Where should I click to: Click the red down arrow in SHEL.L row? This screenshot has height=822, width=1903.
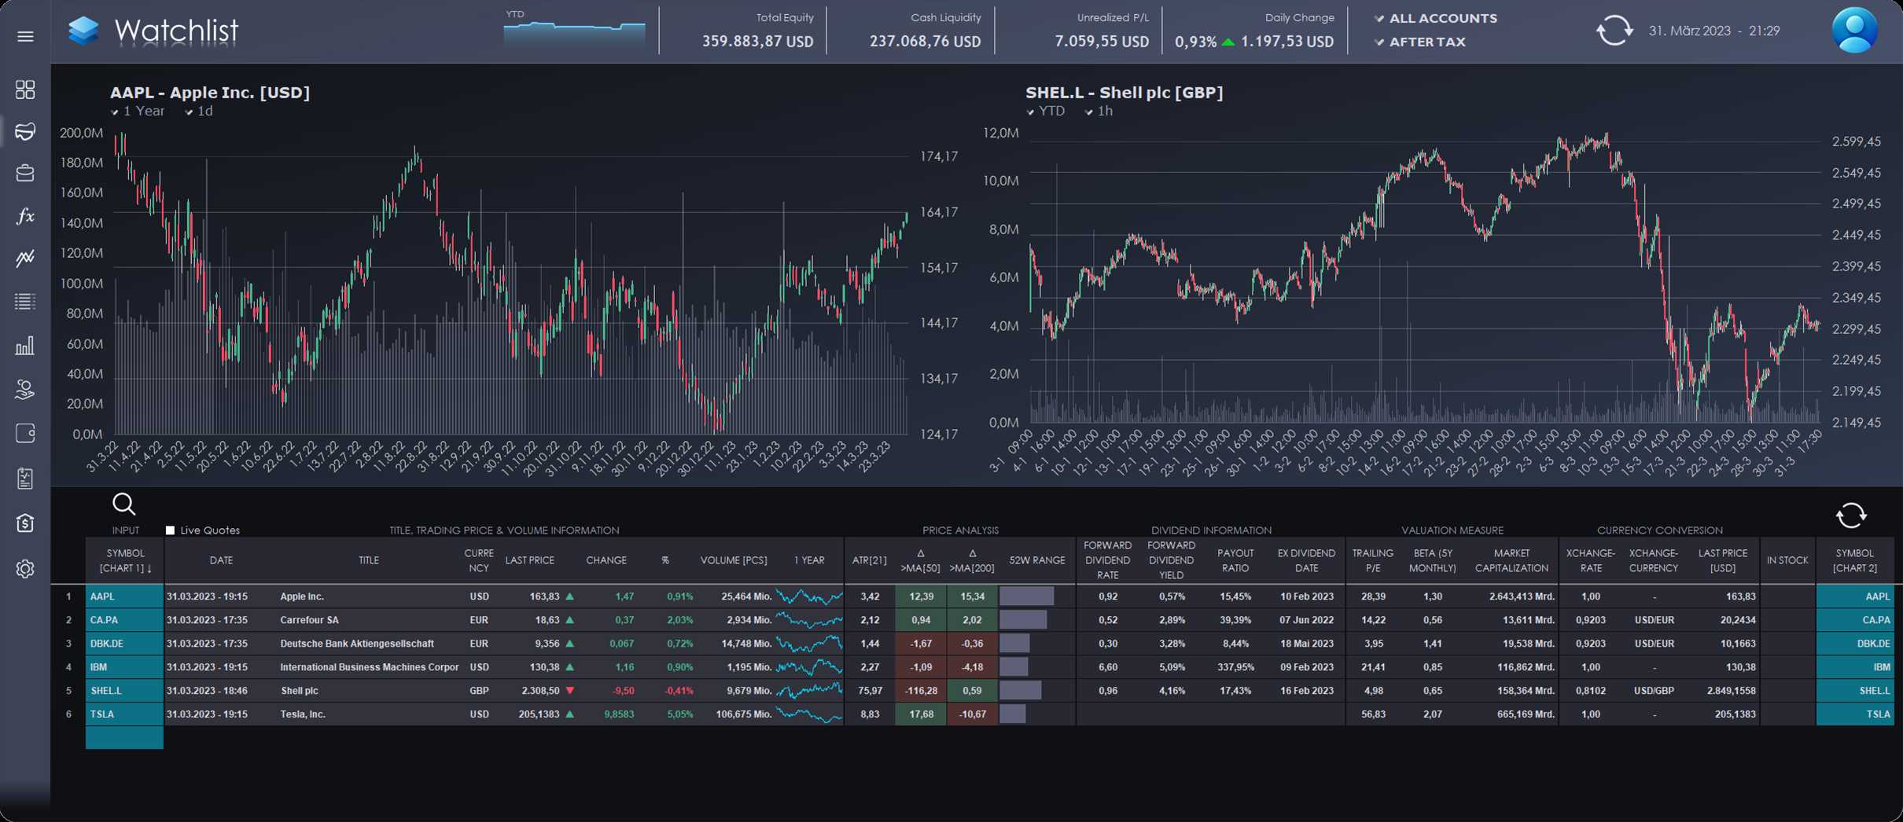coord(569,691)
